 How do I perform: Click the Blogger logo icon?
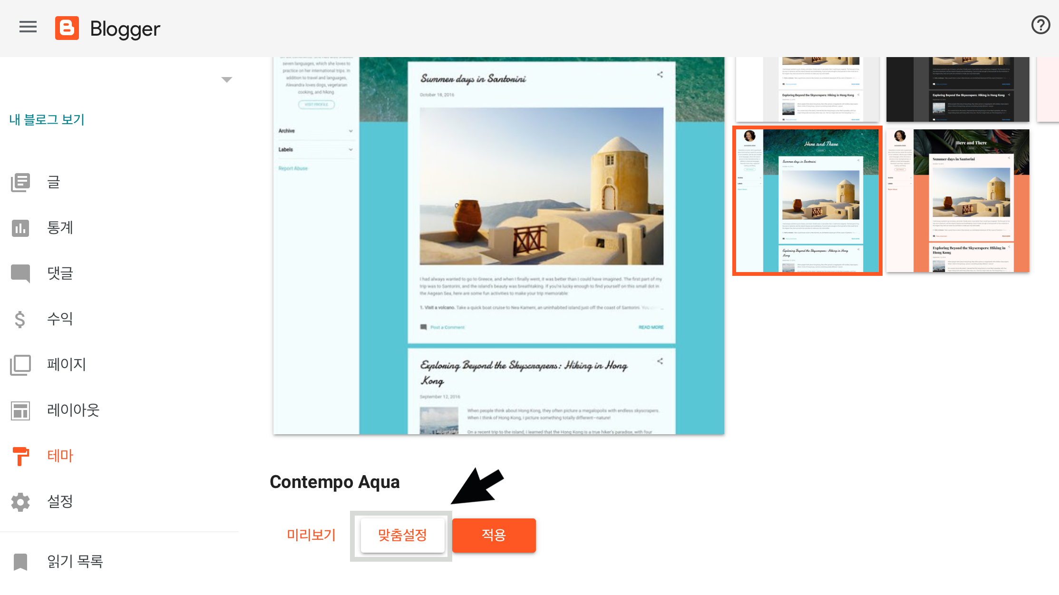[67, 28]
